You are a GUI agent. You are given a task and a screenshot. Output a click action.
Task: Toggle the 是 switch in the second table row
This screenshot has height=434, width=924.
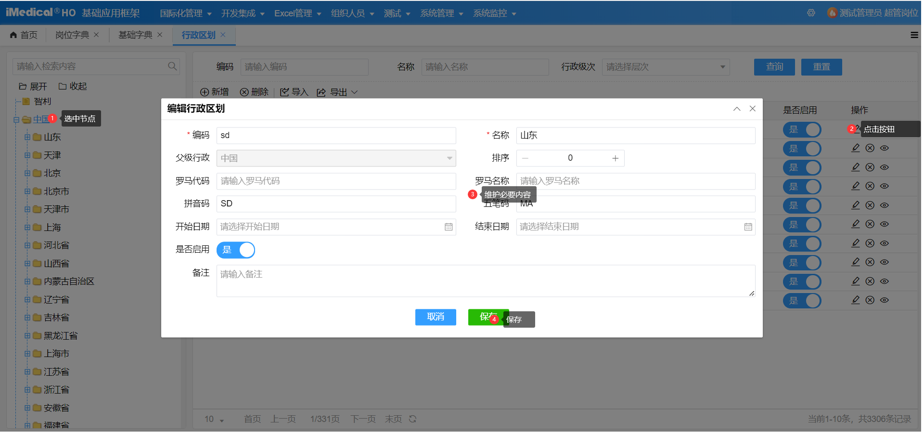pyautogui.click(x=802, y=148)
